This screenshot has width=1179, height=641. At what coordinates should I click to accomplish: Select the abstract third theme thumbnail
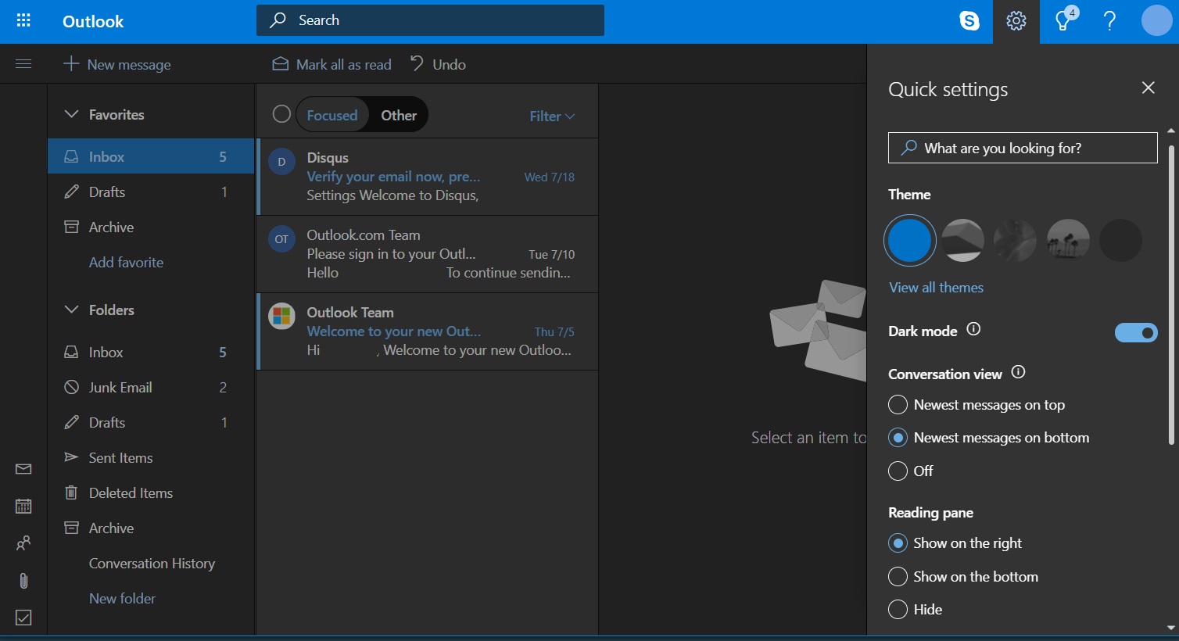(x=1015, y=240)
